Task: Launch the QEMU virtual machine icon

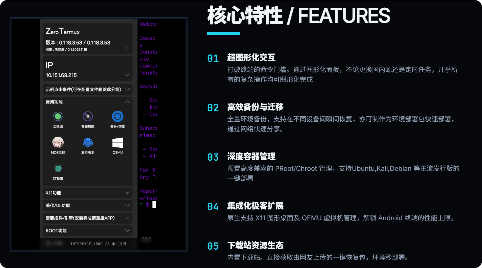Action: tap(117, 143)
